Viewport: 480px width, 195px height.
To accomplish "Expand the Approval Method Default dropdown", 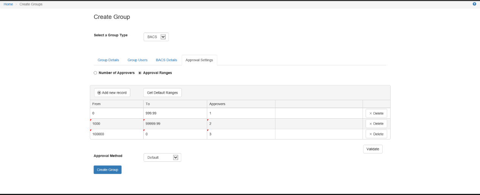I will [163, 158].
